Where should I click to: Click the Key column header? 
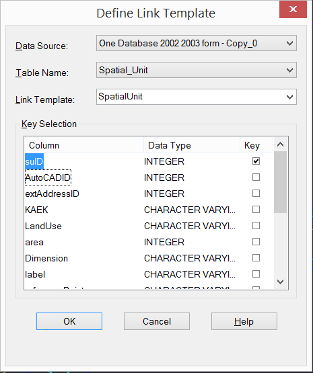coord(256,145)
